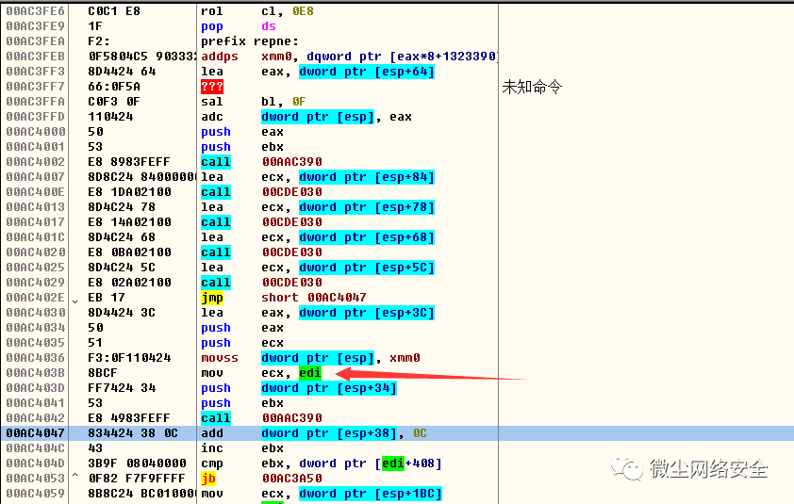794x504 pixels.
Task: Select 'push ebx' at address 00AC4041
Action: 242,403
